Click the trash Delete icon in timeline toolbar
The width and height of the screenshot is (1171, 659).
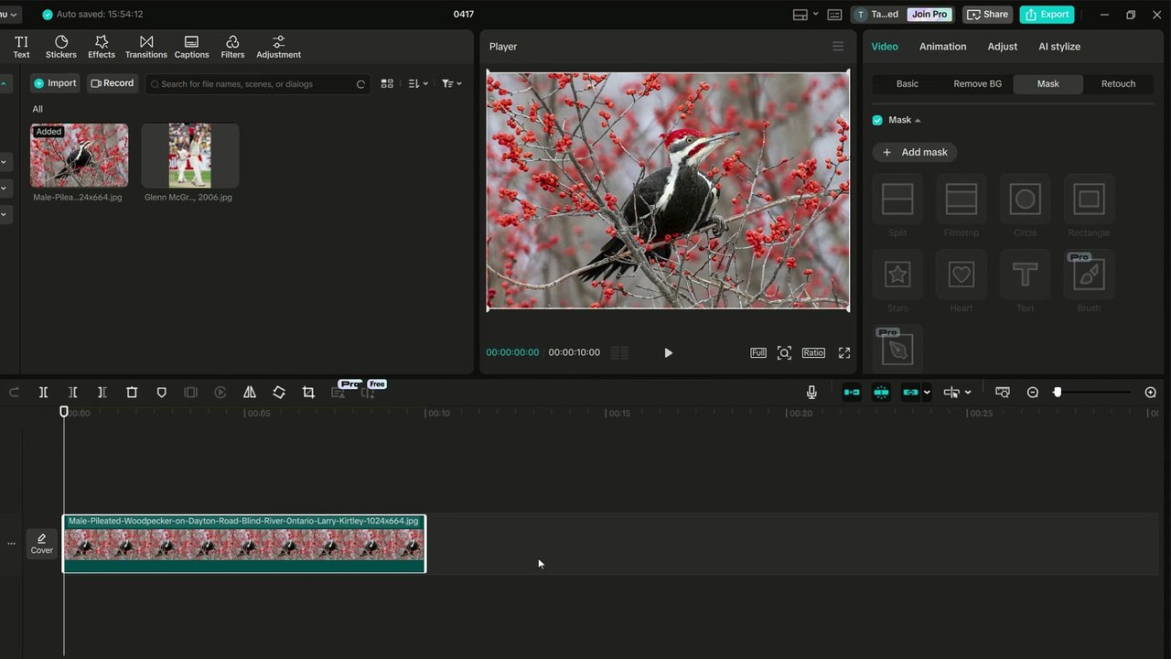pyautogui.click(x=132, y=392)
